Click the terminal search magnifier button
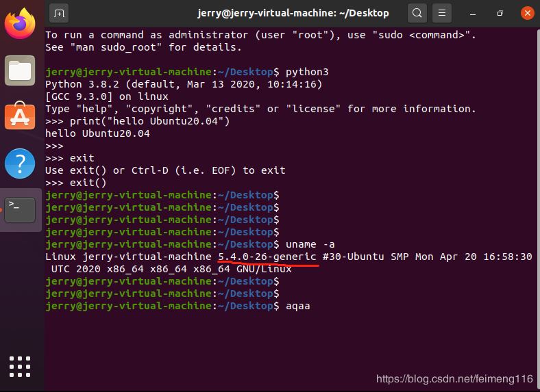540x392 pixels. (417, 13)
